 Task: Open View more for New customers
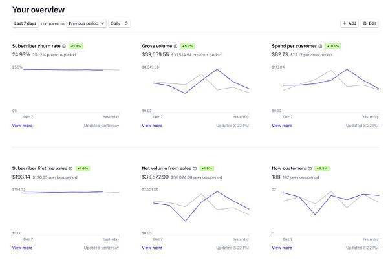[x=282, y=248]
